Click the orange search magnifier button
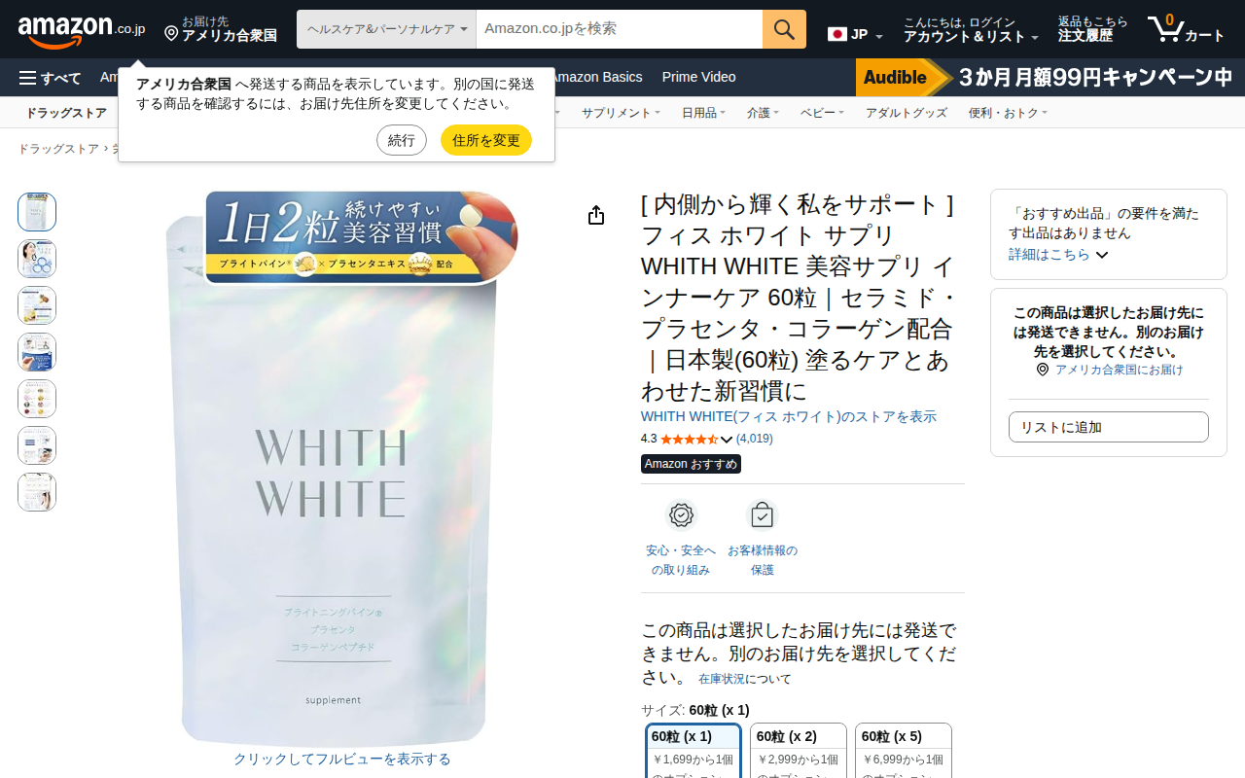The height and width of the screenshot is (778, 1245). click(x=784, y=29)
